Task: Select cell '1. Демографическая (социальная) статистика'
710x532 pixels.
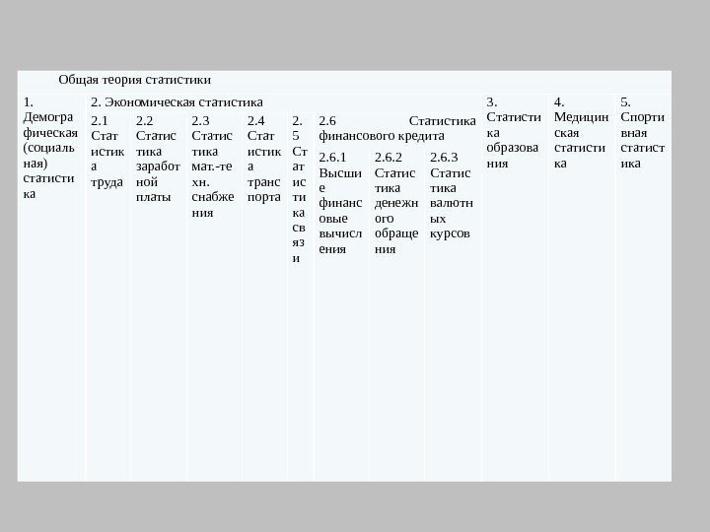Action: [50, 288]
